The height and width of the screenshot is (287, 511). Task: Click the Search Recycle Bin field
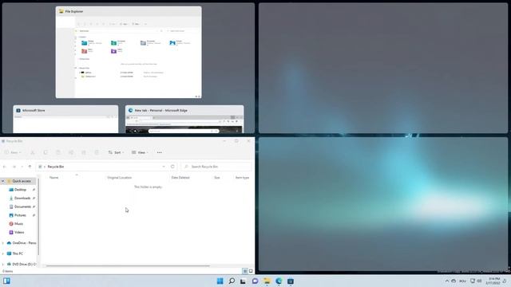point(216,167)
